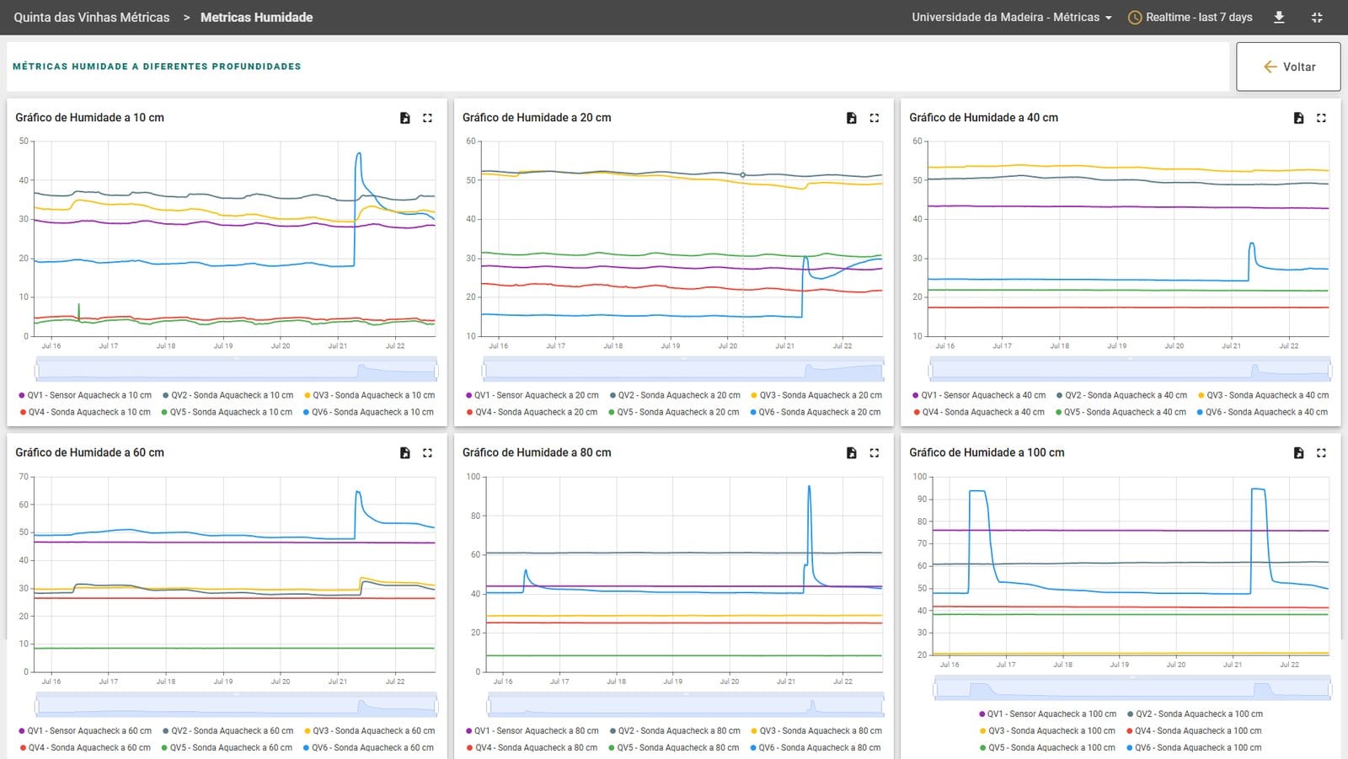1348x759 pixels.
Task: Toggle QV2 series in the 80 cm legend
Action: tap(674, 730)
